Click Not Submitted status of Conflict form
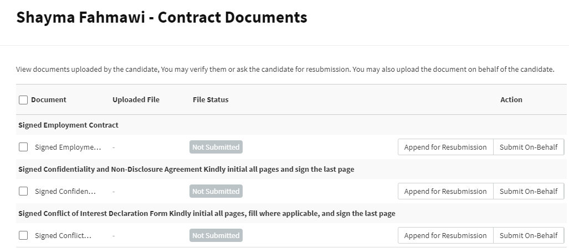This screenshot has height=248, width=569. pyautogui.click(x=216, y=235)
